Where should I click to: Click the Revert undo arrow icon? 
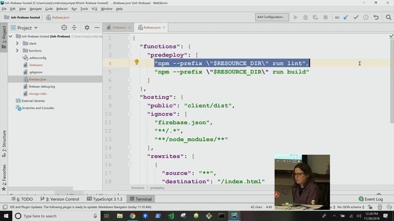pyautogui.click(x=376, y=17)
